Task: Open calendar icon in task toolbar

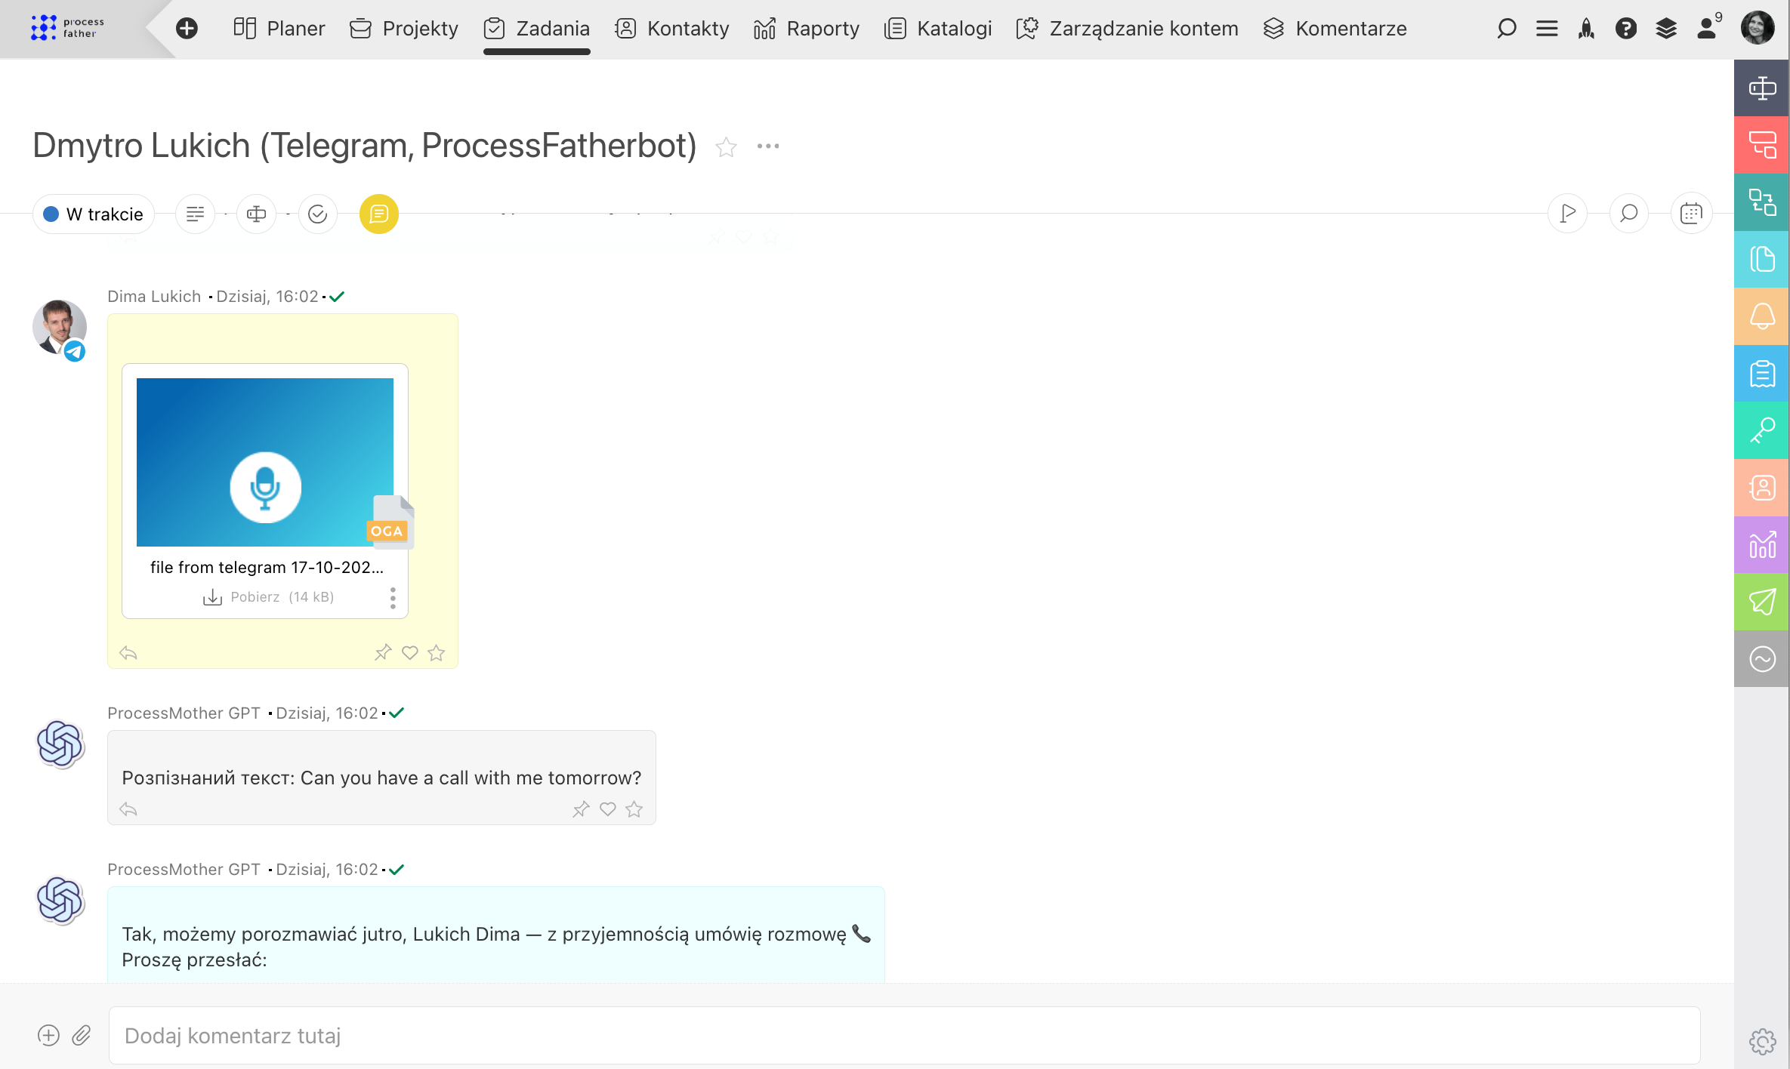Action: (x=1691, y=214)
